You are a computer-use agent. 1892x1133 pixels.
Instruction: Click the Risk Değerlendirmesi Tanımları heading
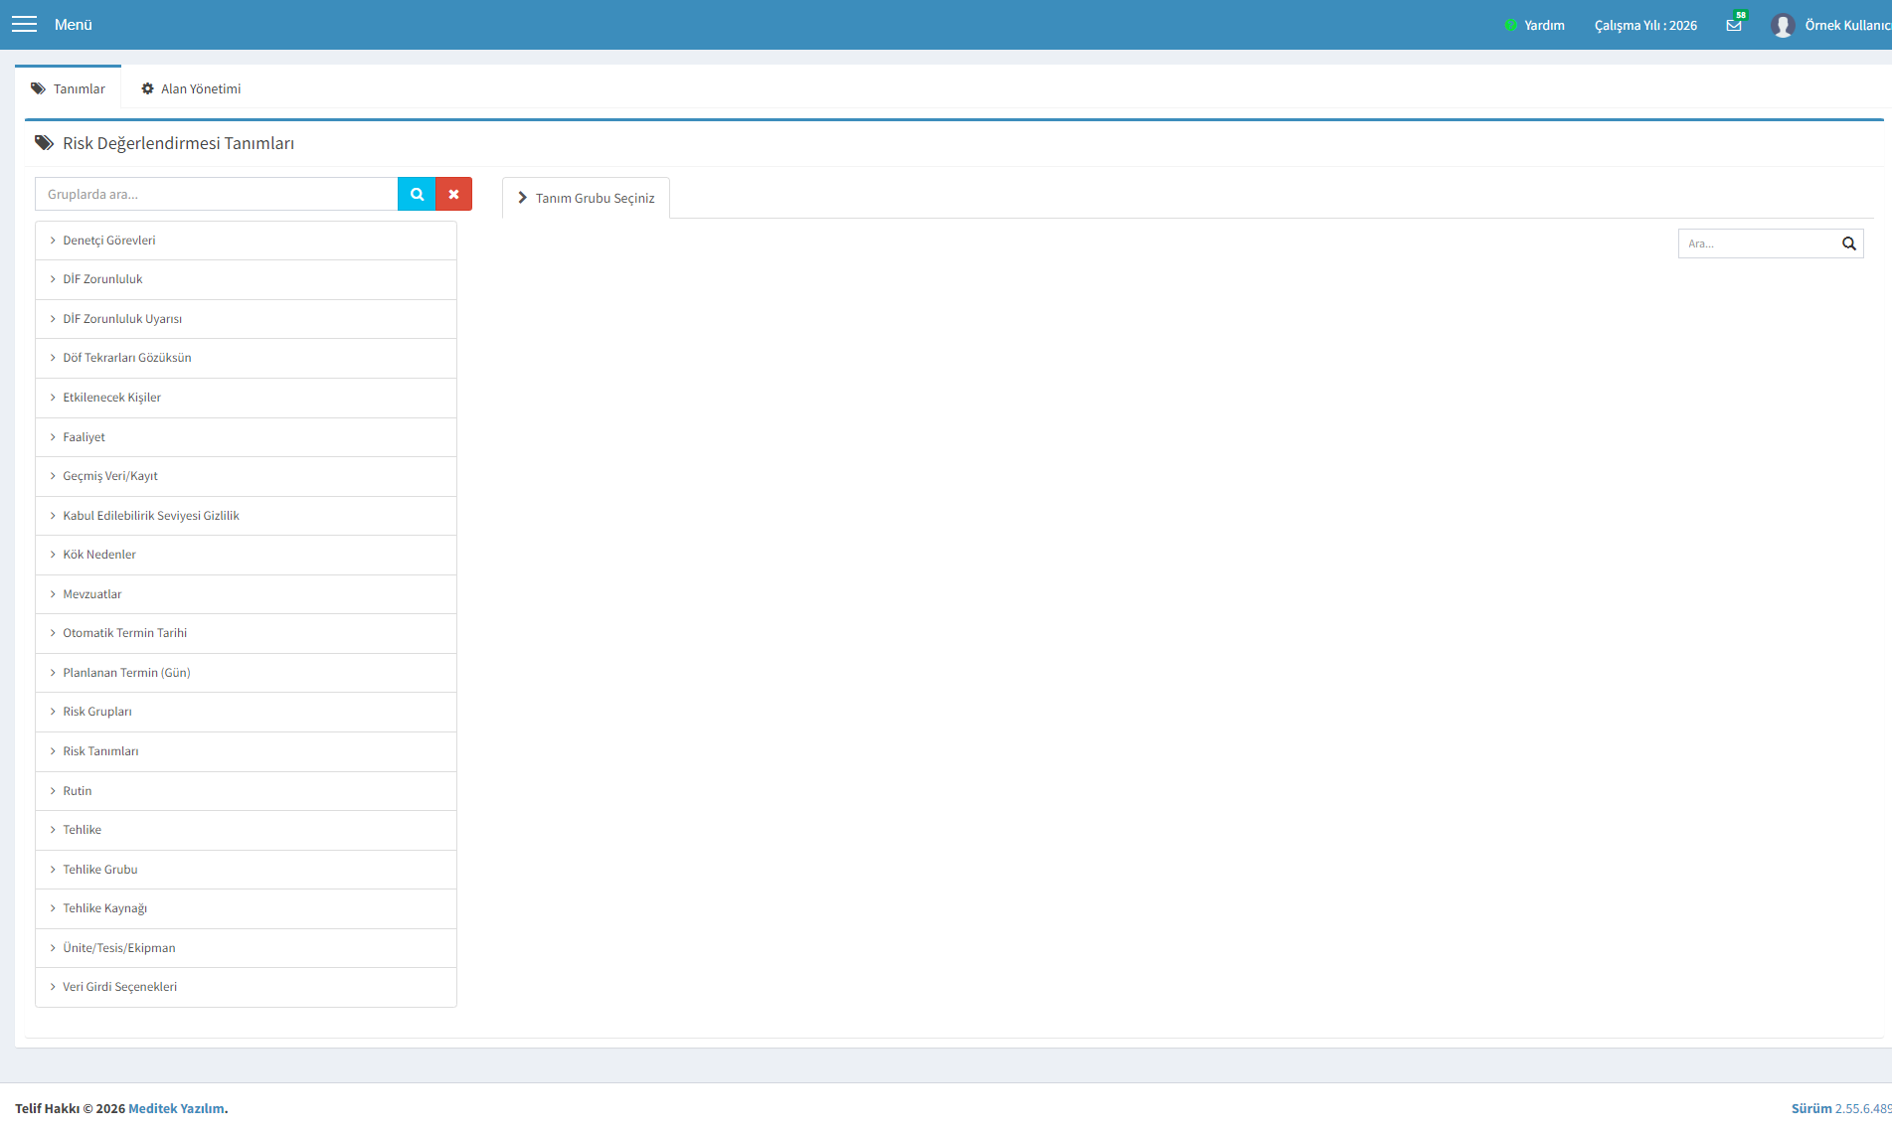coord(178,143)
